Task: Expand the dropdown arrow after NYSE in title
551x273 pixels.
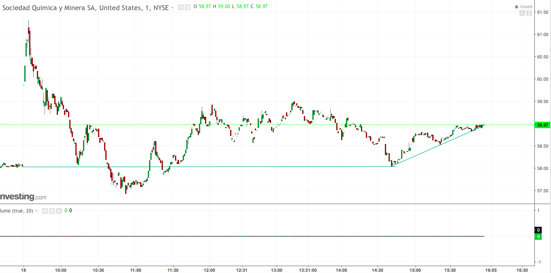Action: 172,7
